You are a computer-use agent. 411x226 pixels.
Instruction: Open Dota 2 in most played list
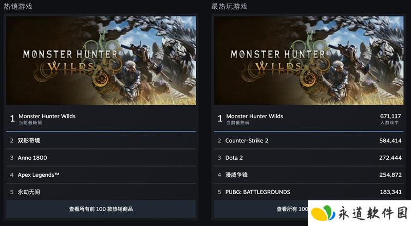pyautogui.click(x=309, y=158)
